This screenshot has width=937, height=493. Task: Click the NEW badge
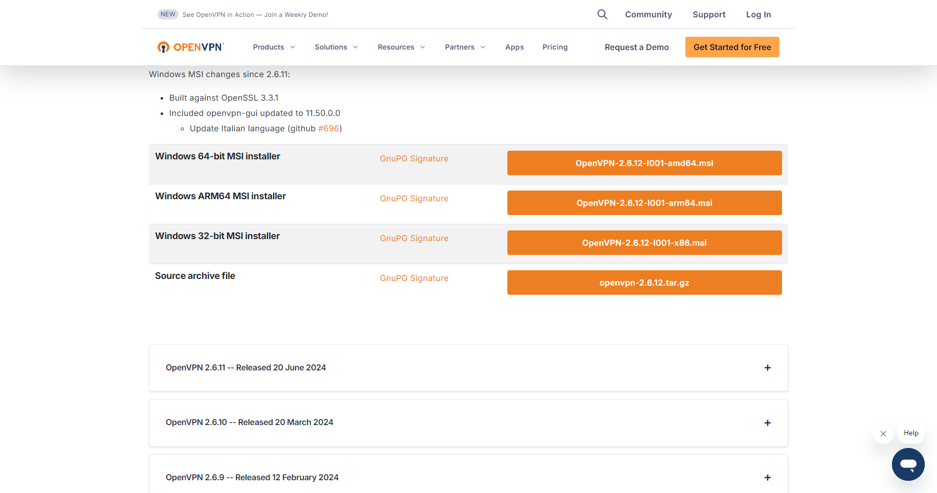coord(168,14)
